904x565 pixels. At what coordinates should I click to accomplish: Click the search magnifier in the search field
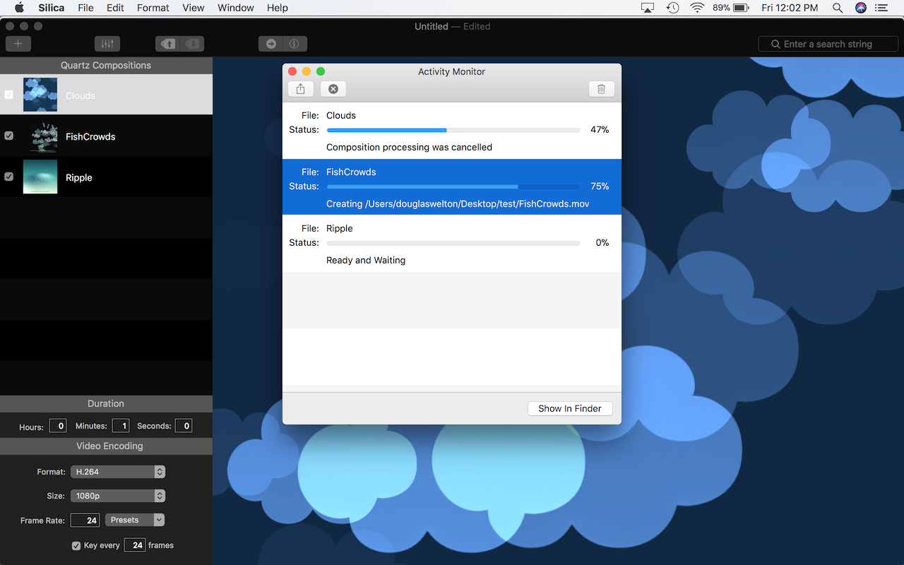(x=775, y=44)
